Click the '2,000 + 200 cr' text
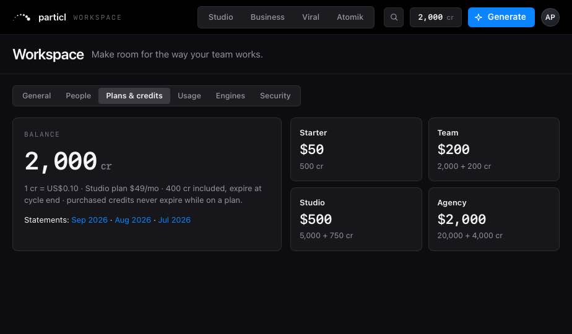Screen dimensions: 572x334 pyautogui.click(x=464, y=166)
